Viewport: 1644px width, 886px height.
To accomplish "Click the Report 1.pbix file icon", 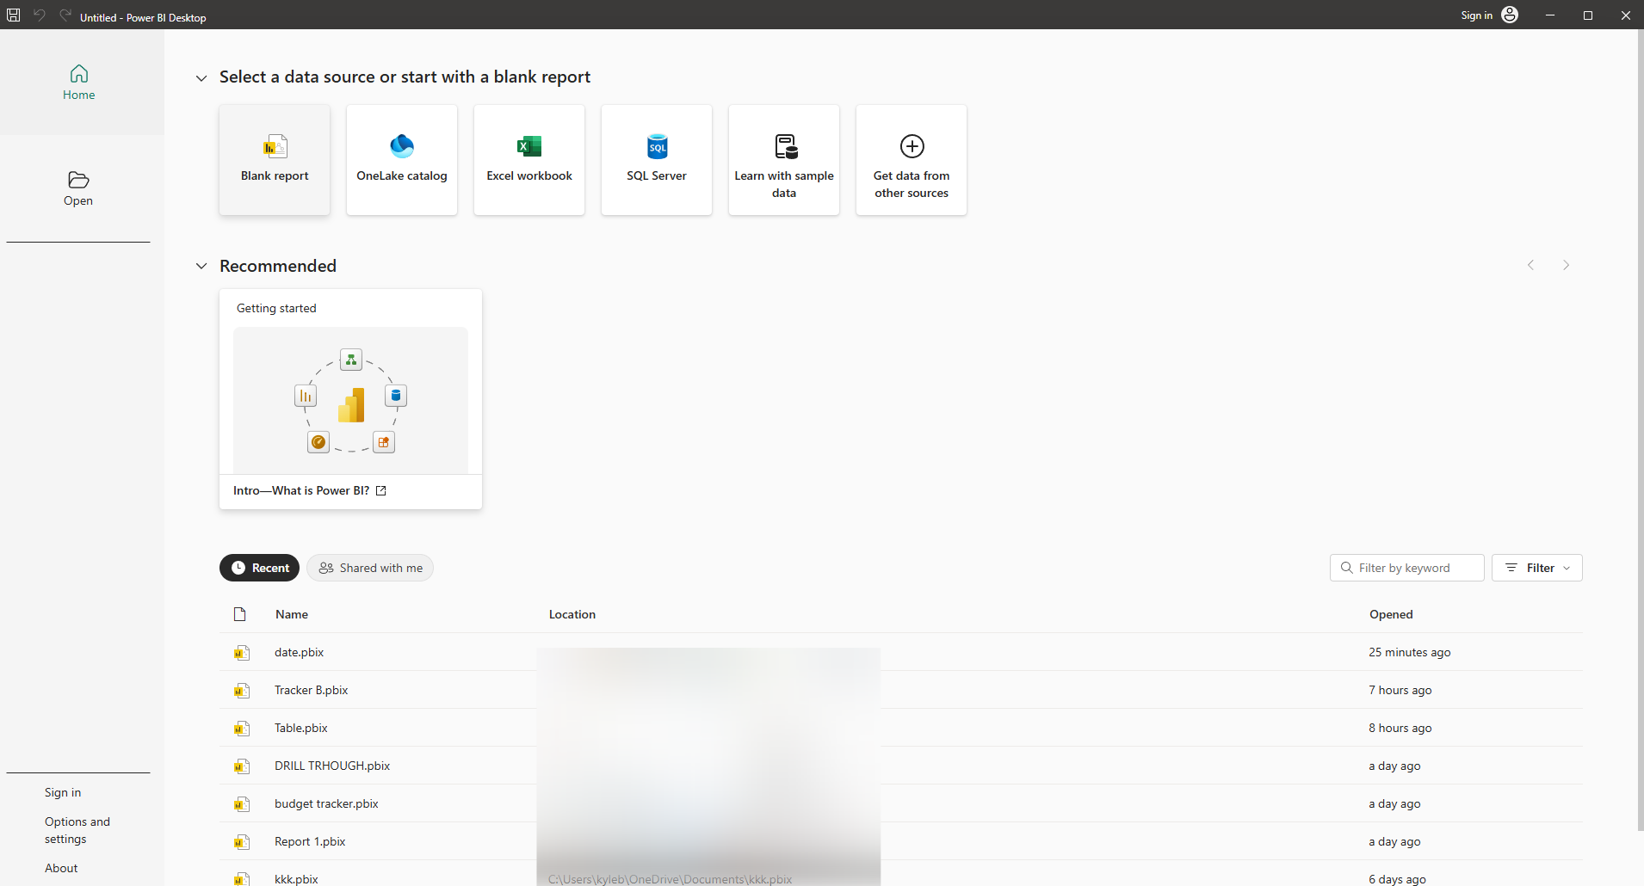I will pos(242,842).
